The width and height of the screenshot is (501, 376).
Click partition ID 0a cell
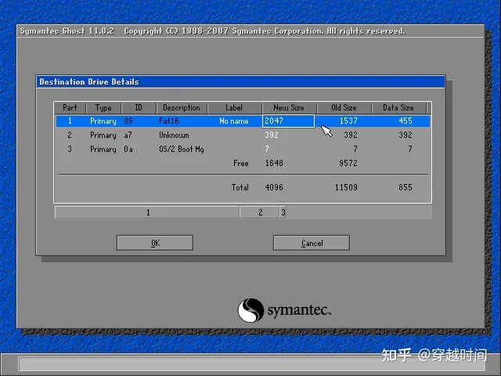click(x=128, y=150)
